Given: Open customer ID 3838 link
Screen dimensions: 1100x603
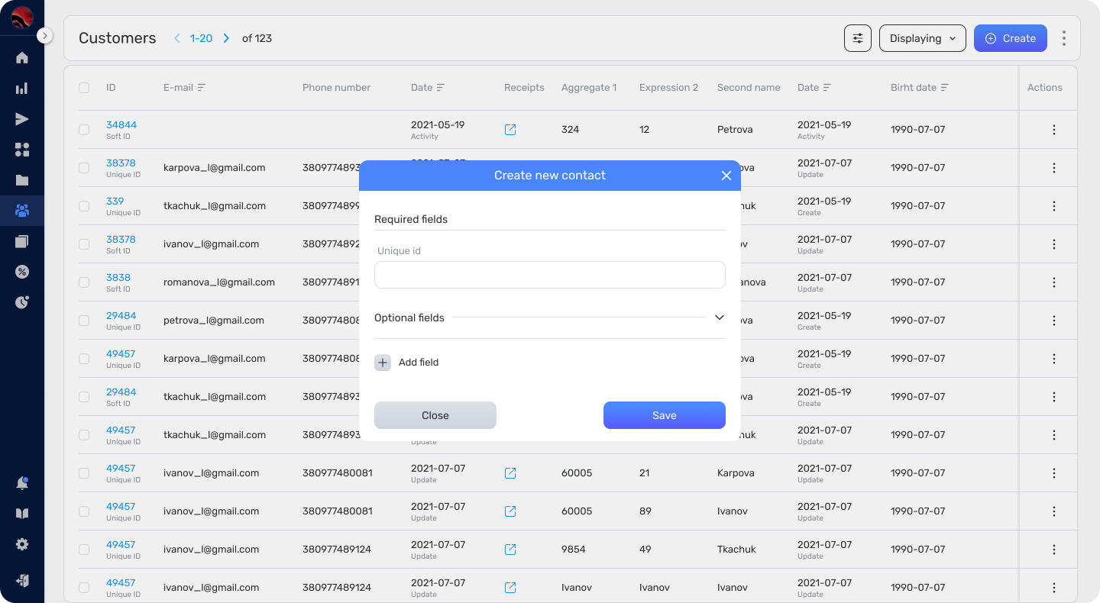Looking at the screenshot, I should point(118,278).
